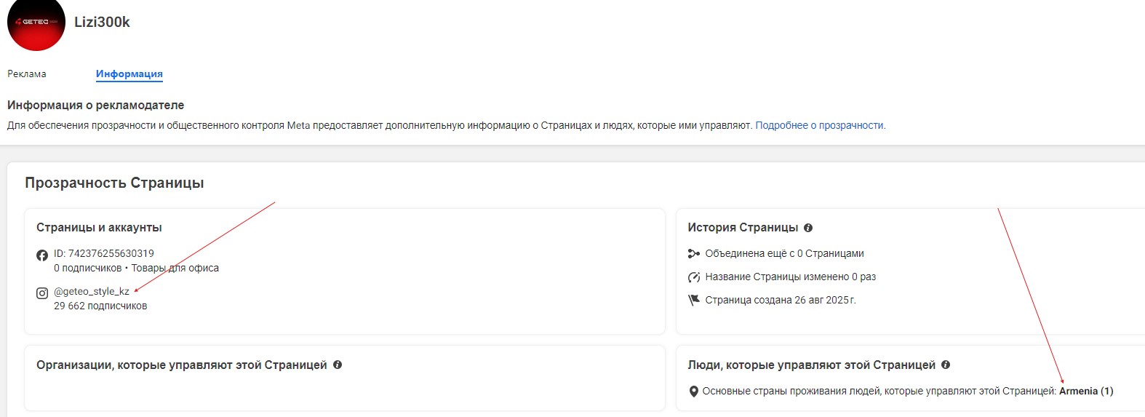
Task: Click the Instagram icon next to @geteo_style_kz
Action: coord(42,293)
